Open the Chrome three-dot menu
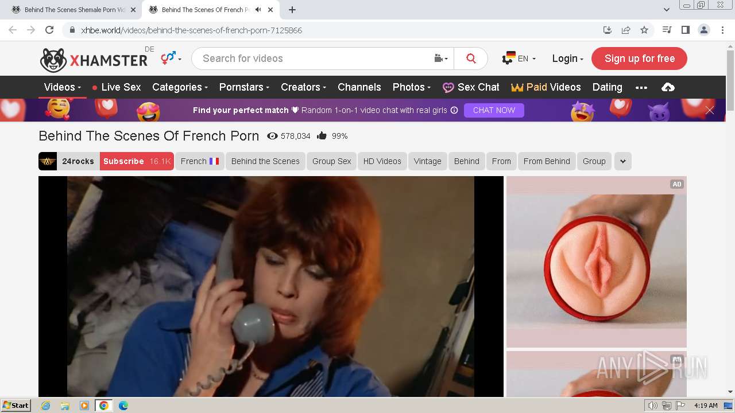Viewport: 735px width, 413px height. click(722, 30)
